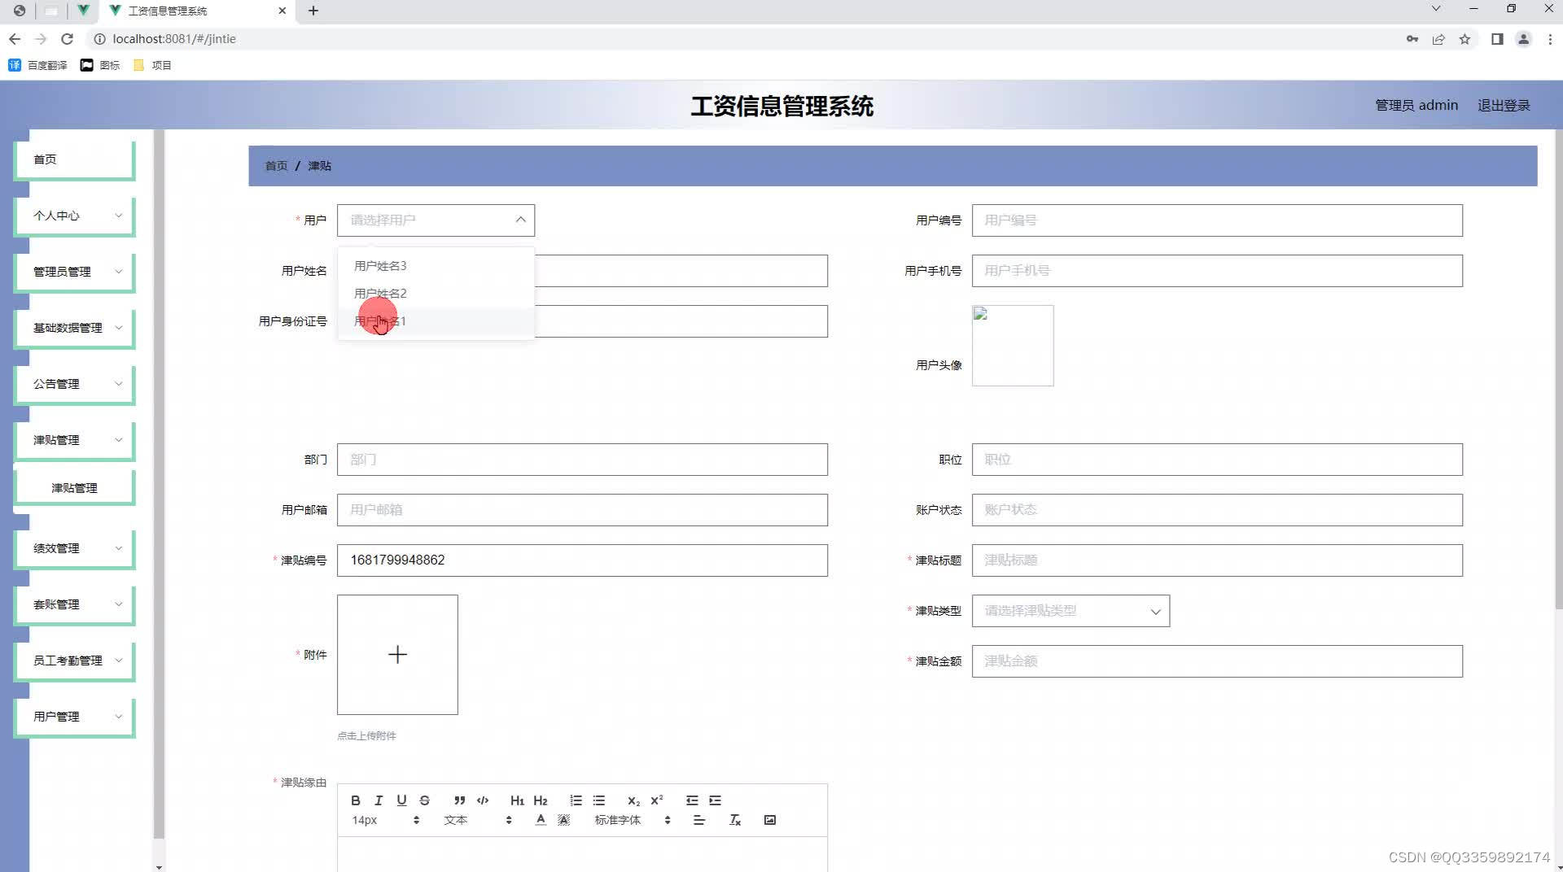1563x872 pixels.
Task: Open the browser three-dot menu
Action: click(1550, 39)
